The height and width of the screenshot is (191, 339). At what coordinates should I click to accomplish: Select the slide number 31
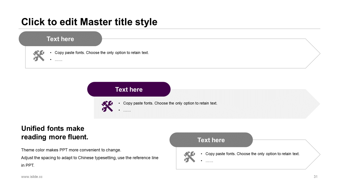(315, 177)
